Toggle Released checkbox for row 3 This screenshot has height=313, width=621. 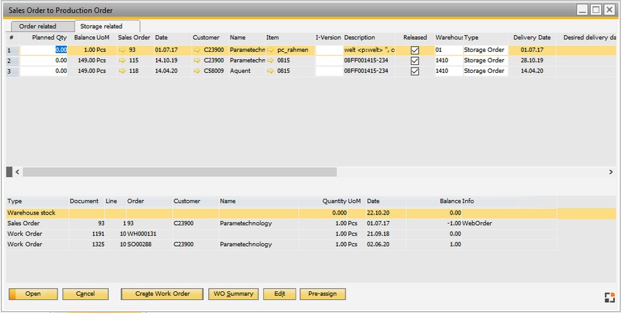point(415,71)
